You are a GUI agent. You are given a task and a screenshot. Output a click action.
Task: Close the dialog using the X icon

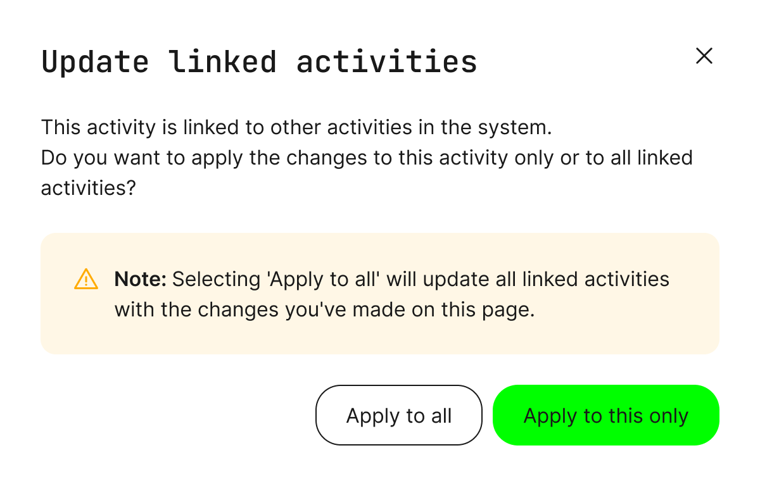704,56
